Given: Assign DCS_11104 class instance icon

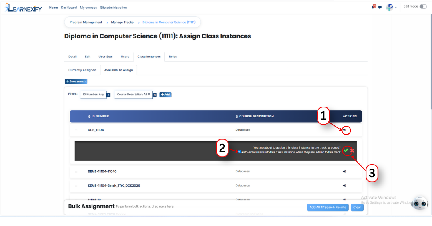Looking at the screenshot, I should pos(344,130).
